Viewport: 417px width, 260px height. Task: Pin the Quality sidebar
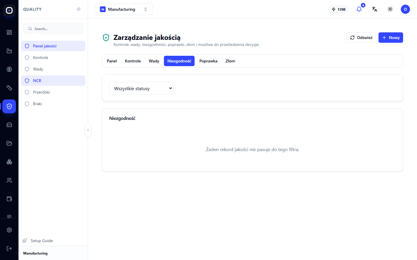click(x=78, y=9)
